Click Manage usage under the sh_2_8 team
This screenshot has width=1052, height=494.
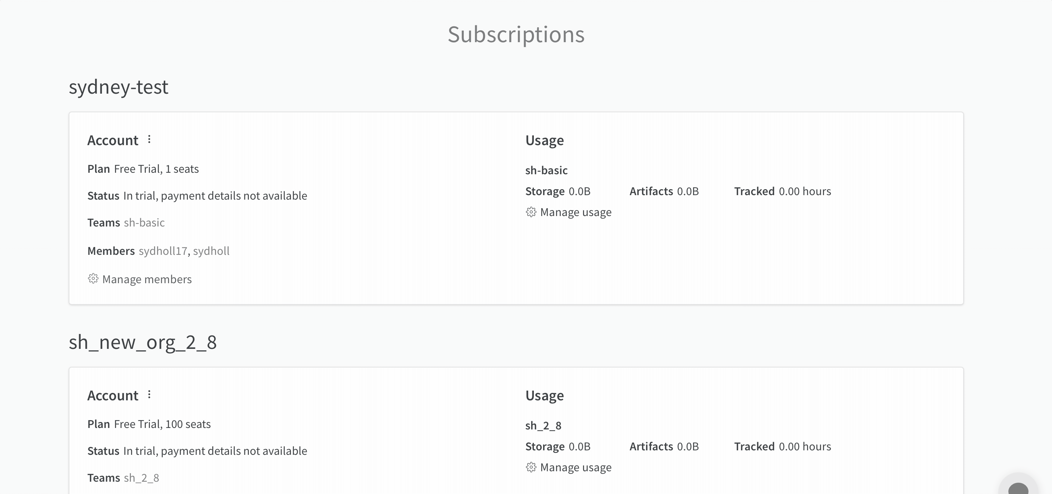point(576,468)
